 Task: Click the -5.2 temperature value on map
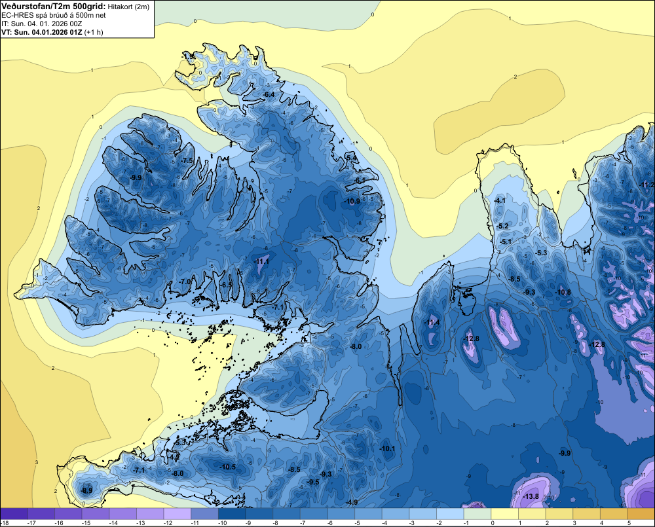[x=503, y=226]
